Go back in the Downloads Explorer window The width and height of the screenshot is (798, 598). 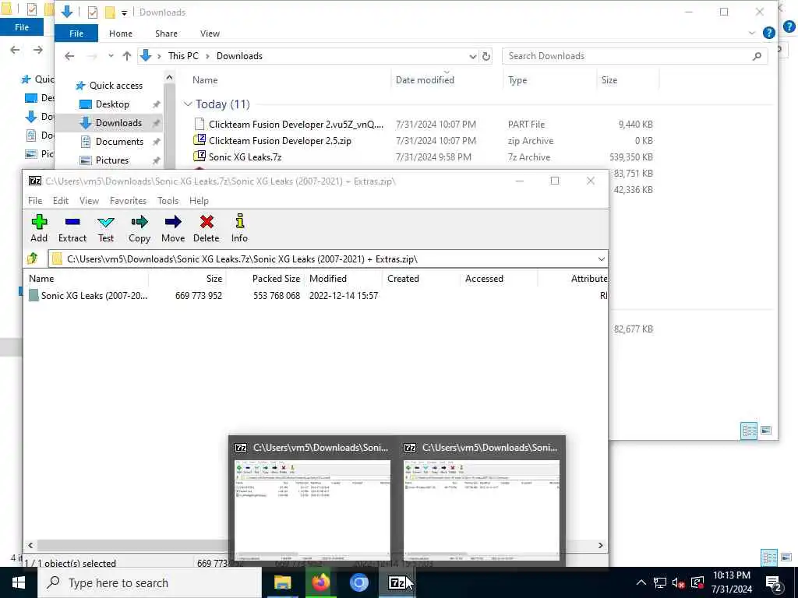(69, 56)
